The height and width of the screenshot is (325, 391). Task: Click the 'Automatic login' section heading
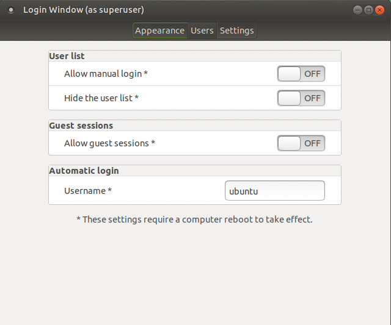[x=84, y=171]
